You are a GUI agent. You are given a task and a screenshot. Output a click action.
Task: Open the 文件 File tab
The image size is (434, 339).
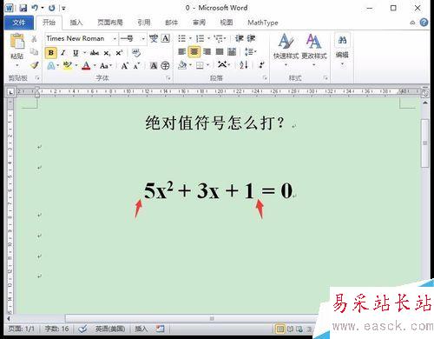click(19, 23)
